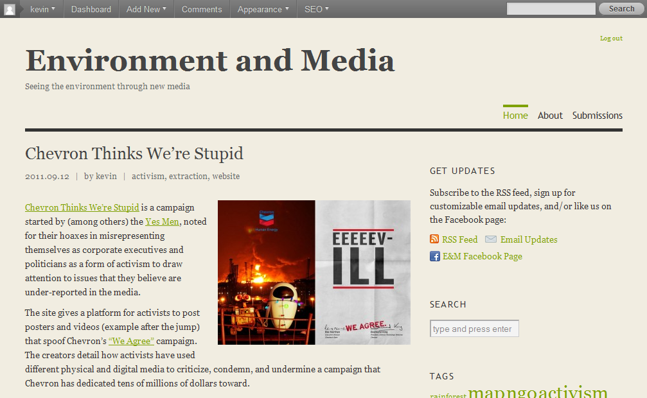
Task: Open the website category link
Action: coord(226,176)
